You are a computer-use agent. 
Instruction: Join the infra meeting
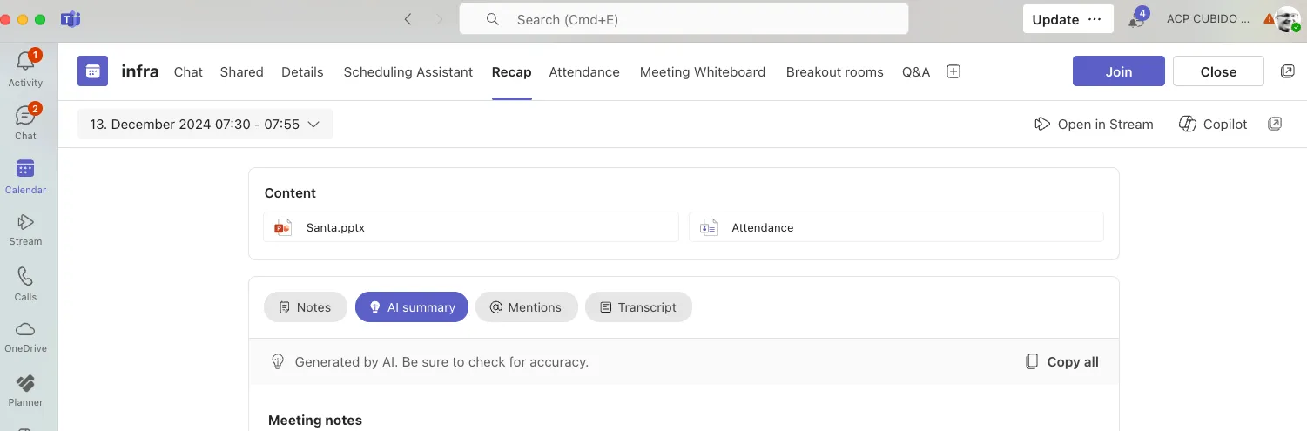point(1118,71)
